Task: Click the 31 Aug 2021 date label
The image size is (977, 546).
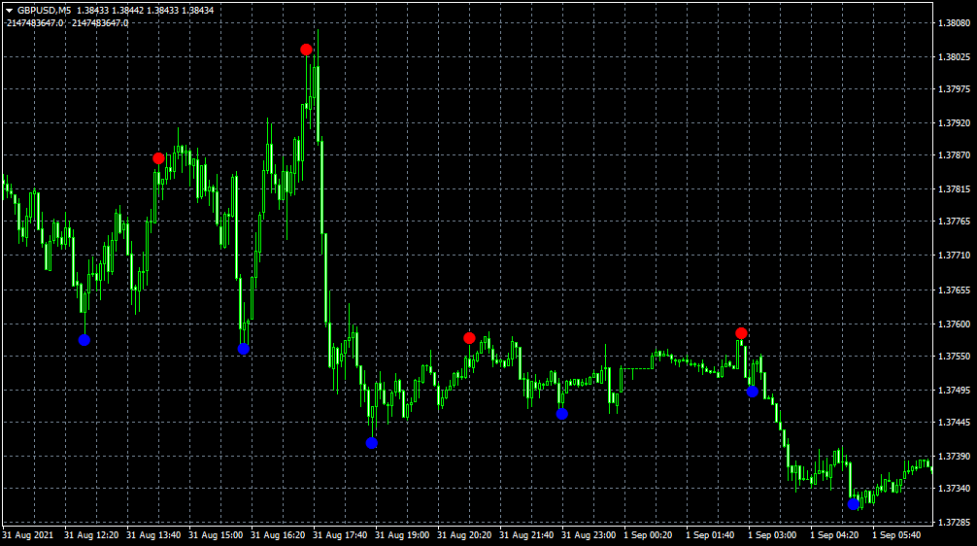Action: click(x=27, y=534)
